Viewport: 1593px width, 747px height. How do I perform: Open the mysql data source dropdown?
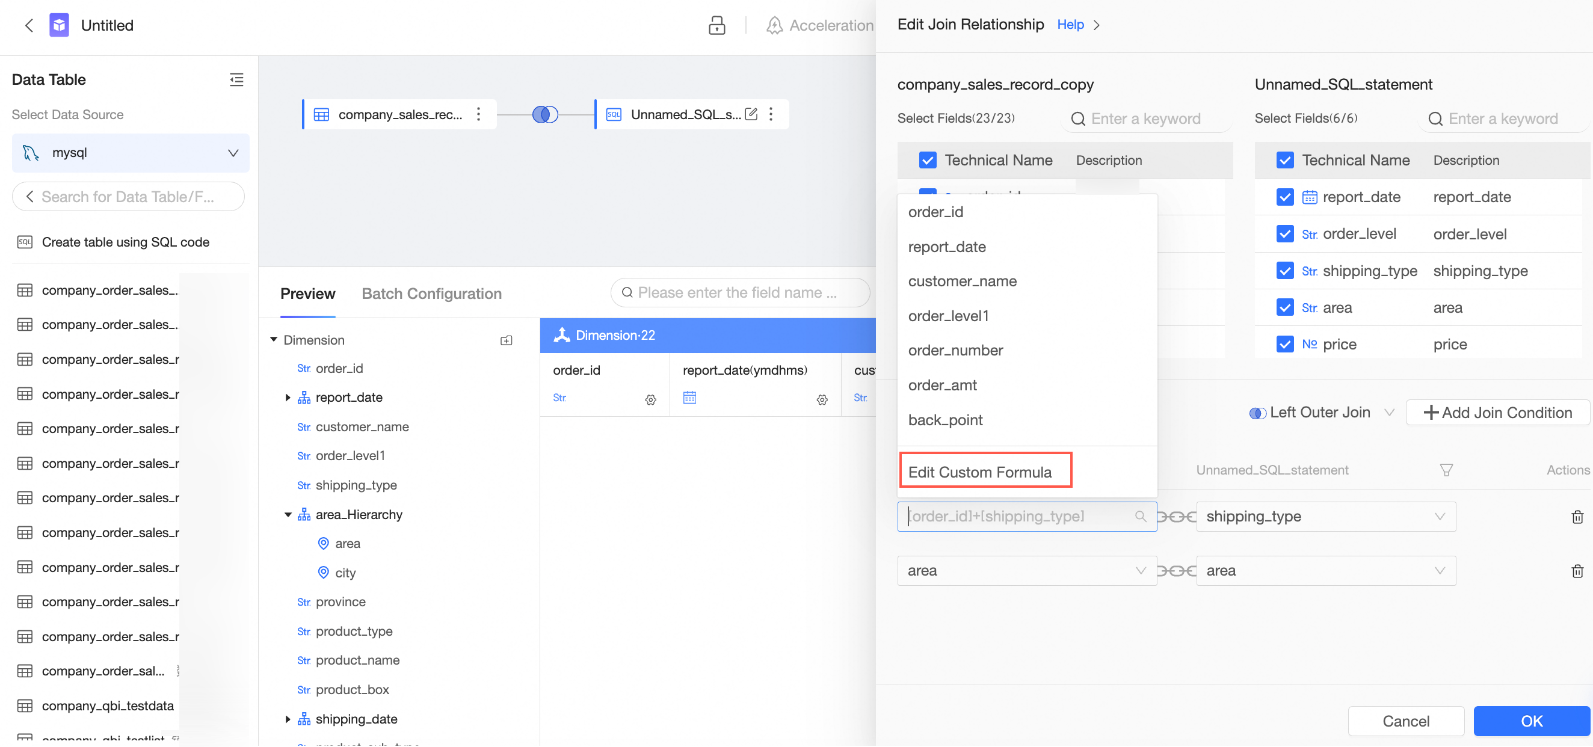(x=131, y=153)
